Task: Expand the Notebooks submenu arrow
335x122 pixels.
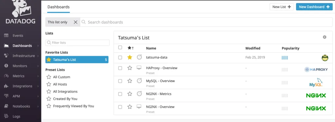Action: [38, 106]
